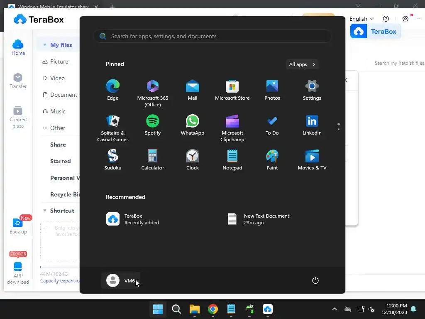Open TeraBox settings gear icon
425x319 pixels.
[405, 19]
